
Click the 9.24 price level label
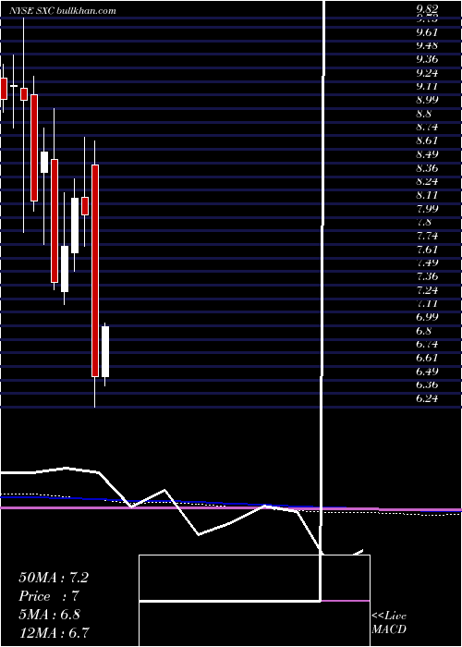pos(427,73)
